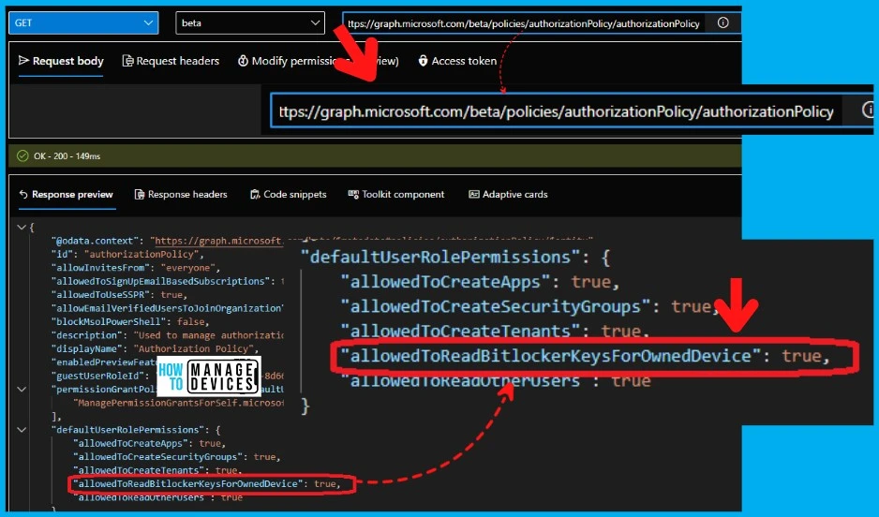Click small "allowedToCreateSecurityGroups": true line
Viewport: 879px width, 517px height.
point(176,456)
